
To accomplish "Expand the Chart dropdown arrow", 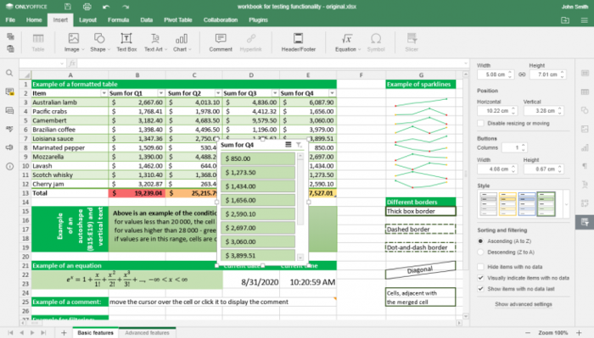I will (190, 49).
